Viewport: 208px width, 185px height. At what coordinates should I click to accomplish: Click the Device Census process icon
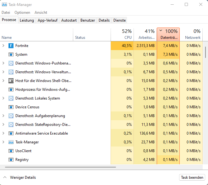click(x=11, y=107)
